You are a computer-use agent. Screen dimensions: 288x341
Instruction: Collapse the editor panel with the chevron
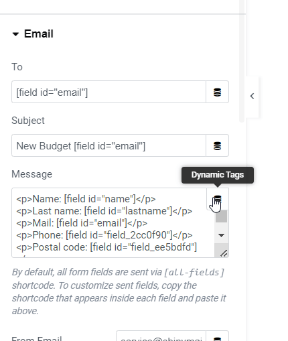[x=252, y=96]
